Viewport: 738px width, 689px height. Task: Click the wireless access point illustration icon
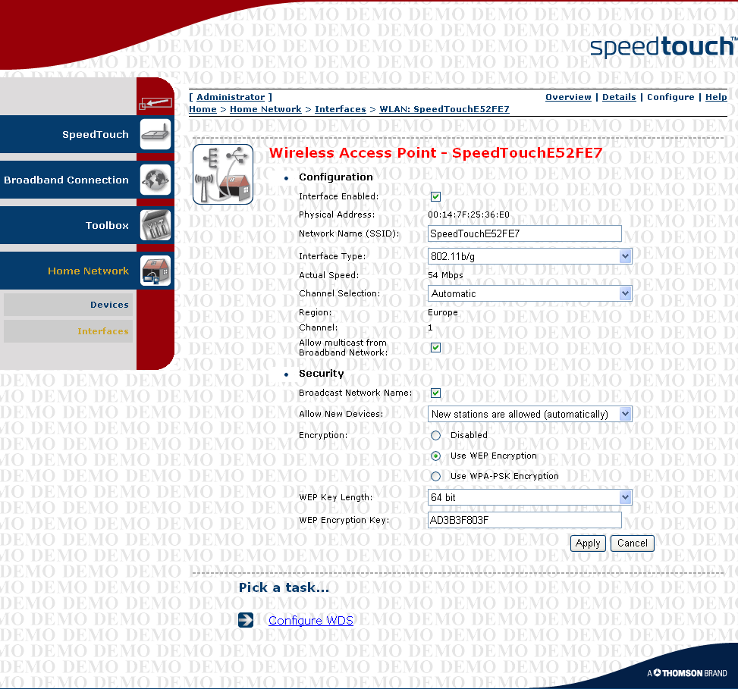pyautogui.click(x=223, y=174)
